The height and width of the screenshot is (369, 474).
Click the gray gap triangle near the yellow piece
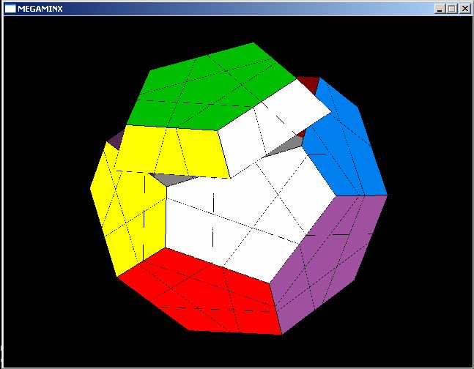tap(172, 179)
